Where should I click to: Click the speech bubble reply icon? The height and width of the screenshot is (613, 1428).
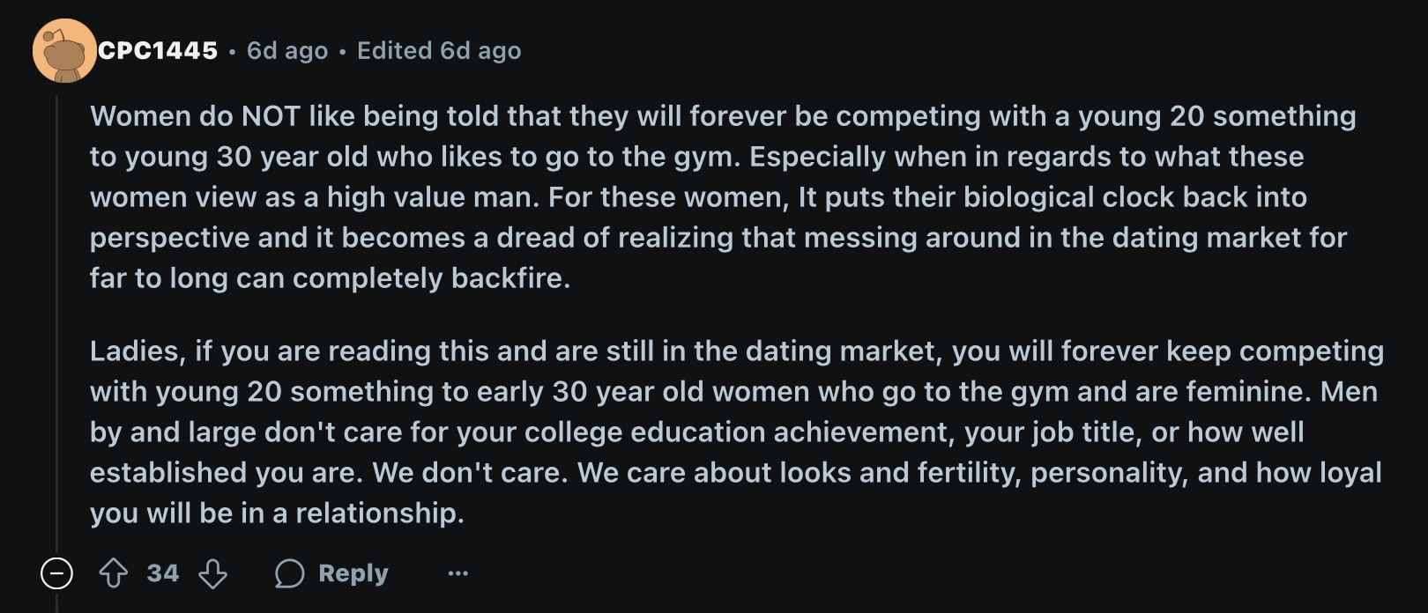tap(289, 573)
